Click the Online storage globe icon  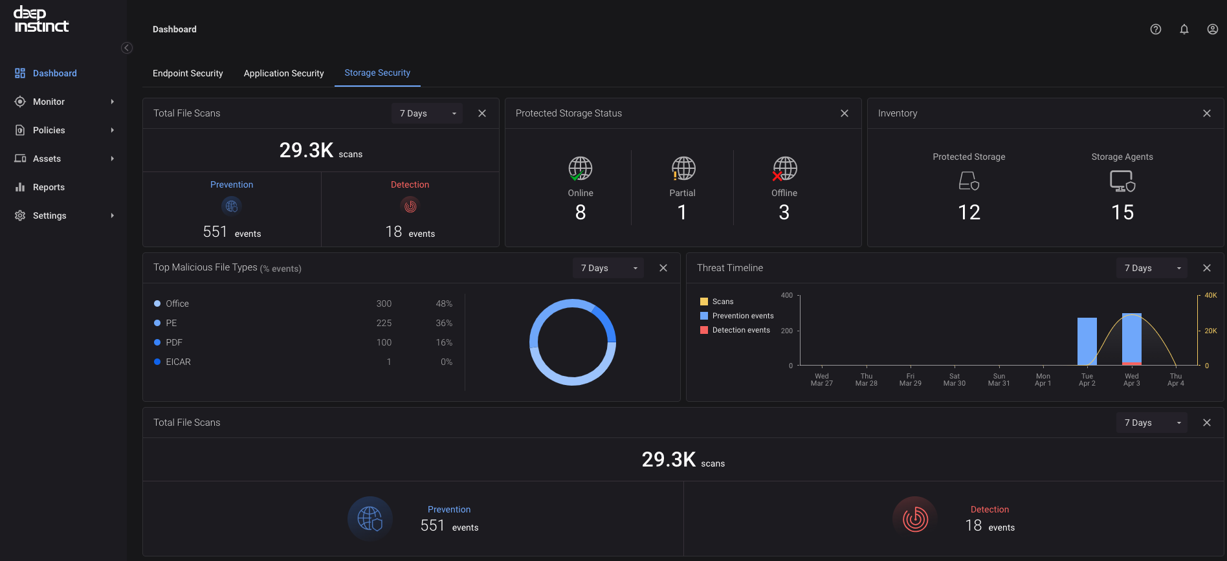point(580,168)
